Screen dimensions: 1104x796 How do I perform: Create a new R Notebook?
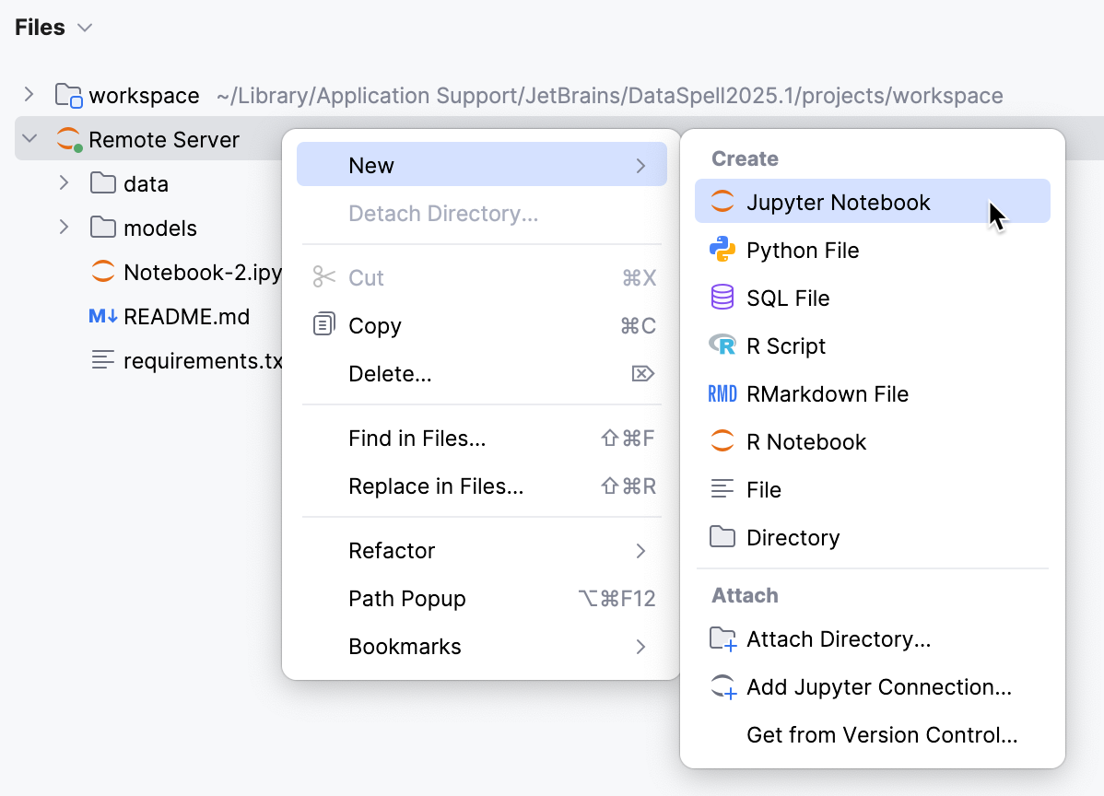pos(873,441)
